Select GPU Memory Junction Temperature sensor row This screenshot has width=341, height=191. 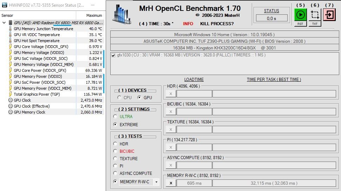coord(56,29)
